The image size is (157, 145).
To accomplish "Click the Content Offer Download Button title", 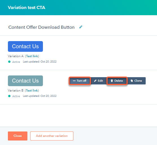I will tap(42, 27).
